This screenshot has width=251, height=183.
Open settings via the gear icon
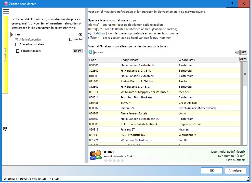pos(5,129)
